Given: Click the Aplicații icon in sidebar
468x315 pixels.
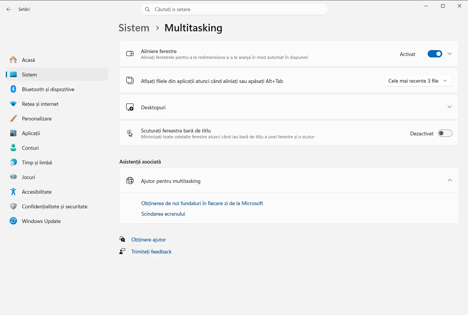Looking at the screenshot, I should click(13, 133).
